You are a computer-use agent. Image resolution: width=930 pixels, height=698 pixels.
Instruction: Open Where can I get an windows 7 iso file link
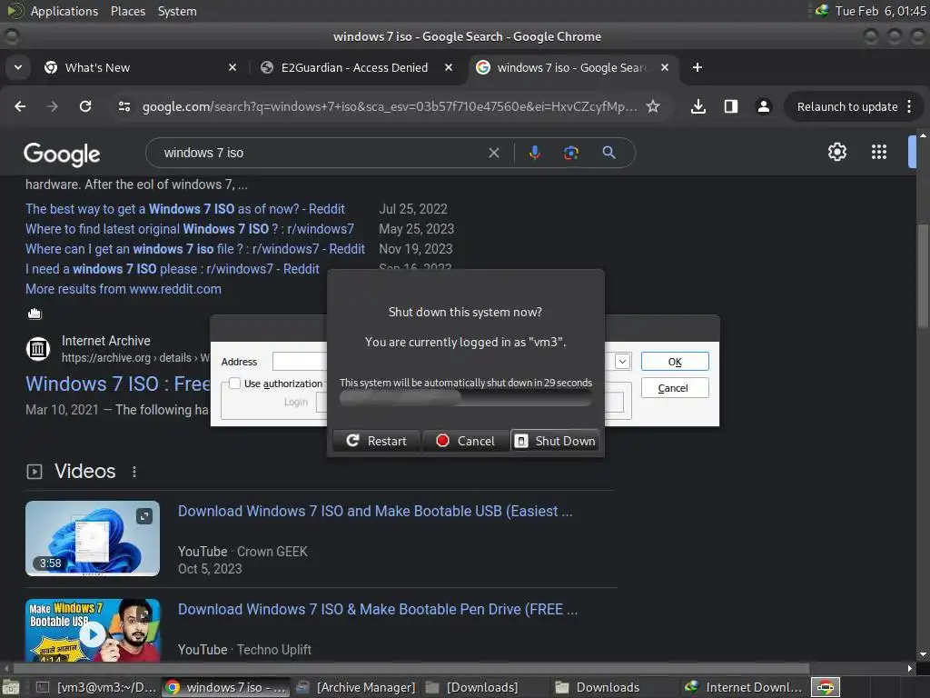pyautogui.click(x=195, y=249)
